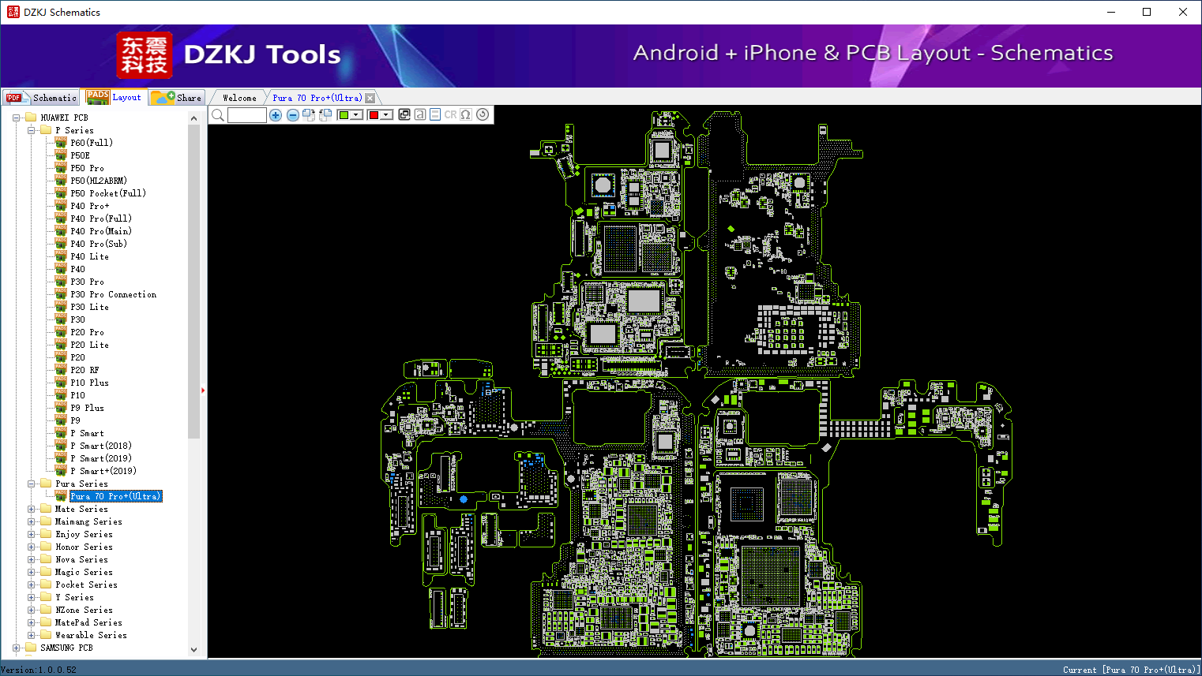Collapse the P Series folder node
This screenshot has width=1202, height=676.
(31, 130)
